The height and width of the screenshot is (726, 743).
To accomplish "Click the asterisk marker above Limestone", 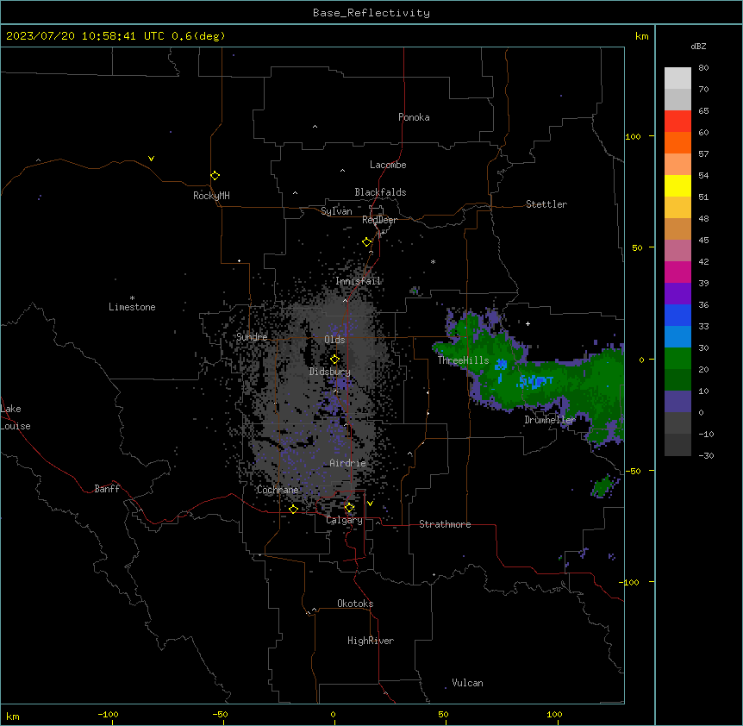I will pyautogui.click(x=132, y=298).
